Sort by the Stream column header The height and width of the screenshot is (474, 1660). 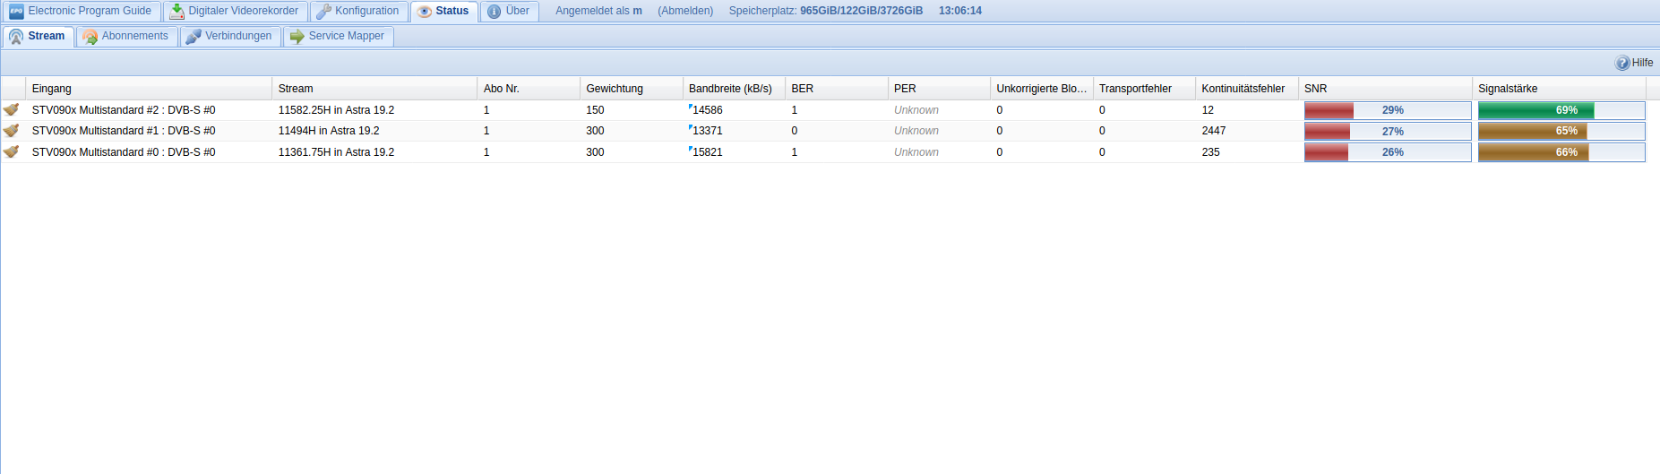pyautogui.click(x=374, y=89)
